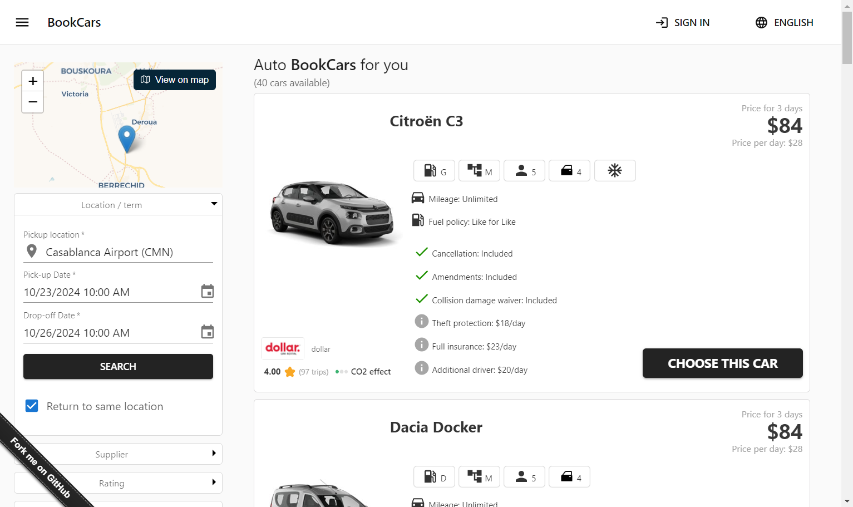Click the '(97 trips)' text
This screenshot has height=507, width=853.
[314, 372]
